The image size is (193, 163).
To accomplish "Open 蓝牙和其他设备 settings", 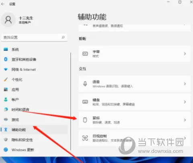I will (x=34, y=59).
